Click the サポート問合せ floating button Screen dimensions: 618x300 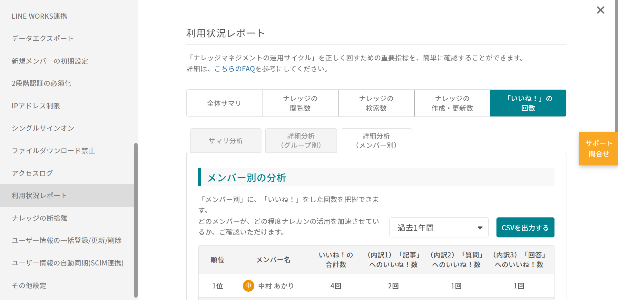pos(598,149)
